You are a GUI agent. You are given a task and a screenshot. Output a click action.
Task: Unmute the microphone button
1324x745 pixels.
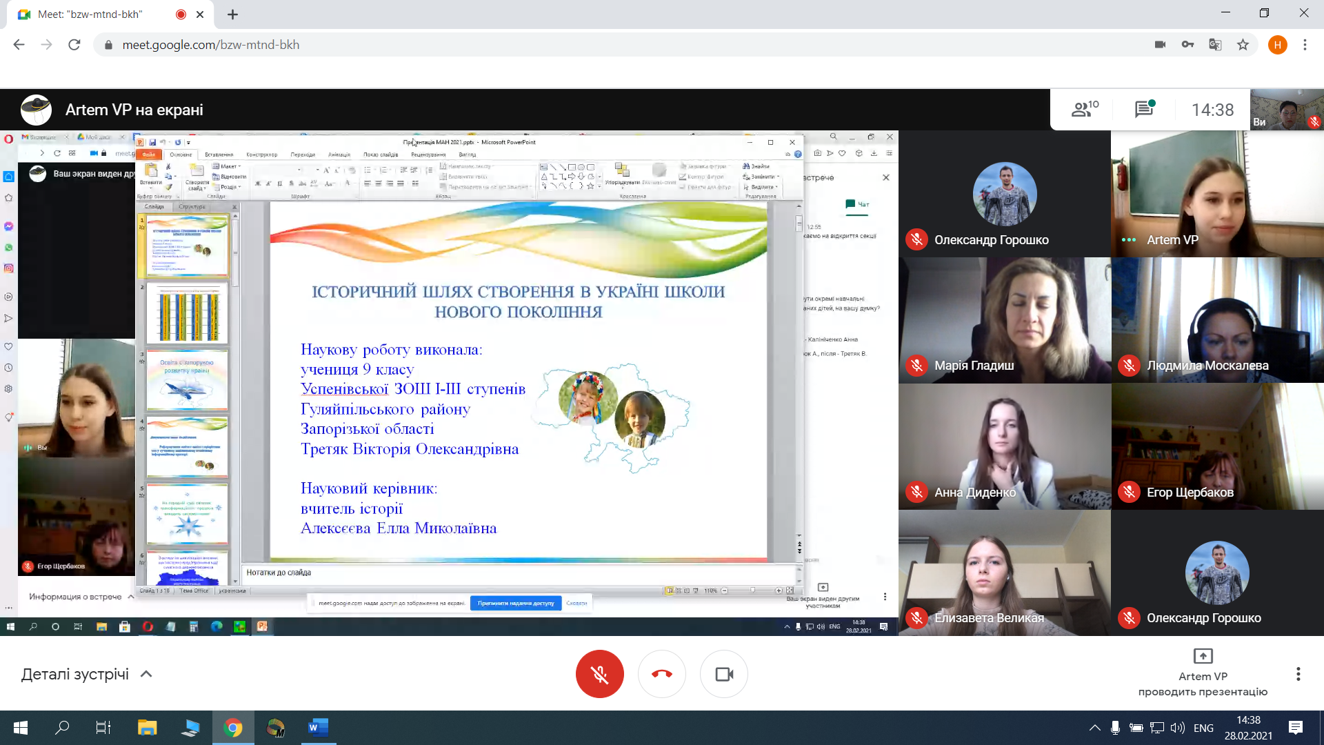(x=599, y=674)
